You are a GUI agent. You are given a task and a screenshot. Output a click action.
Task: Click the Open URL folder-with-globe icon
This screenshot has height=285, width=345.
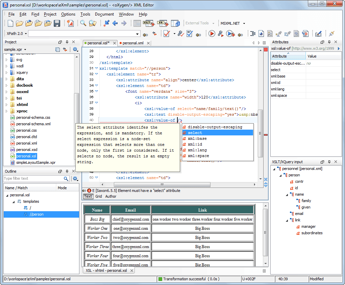click(x=29, y=23)
